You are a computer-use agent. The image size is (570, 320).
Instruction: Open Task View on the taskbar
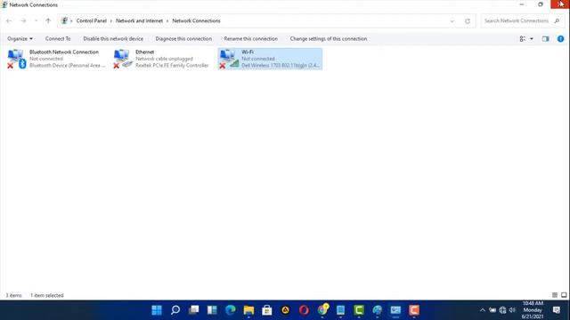point(194,310)
